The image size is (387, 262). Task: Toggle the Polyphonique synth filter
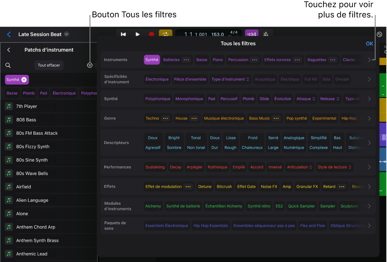pyautogui.click(x=158, y=99)
